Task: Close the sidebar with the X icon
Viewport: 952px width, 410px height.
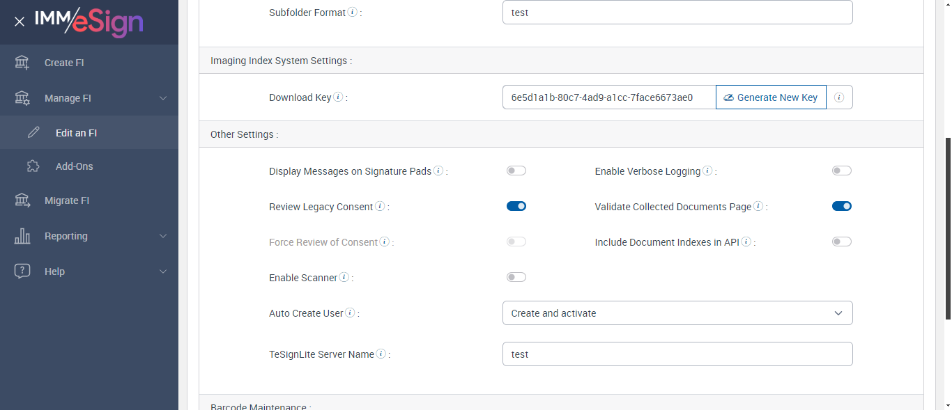Action: click(20, 22)
